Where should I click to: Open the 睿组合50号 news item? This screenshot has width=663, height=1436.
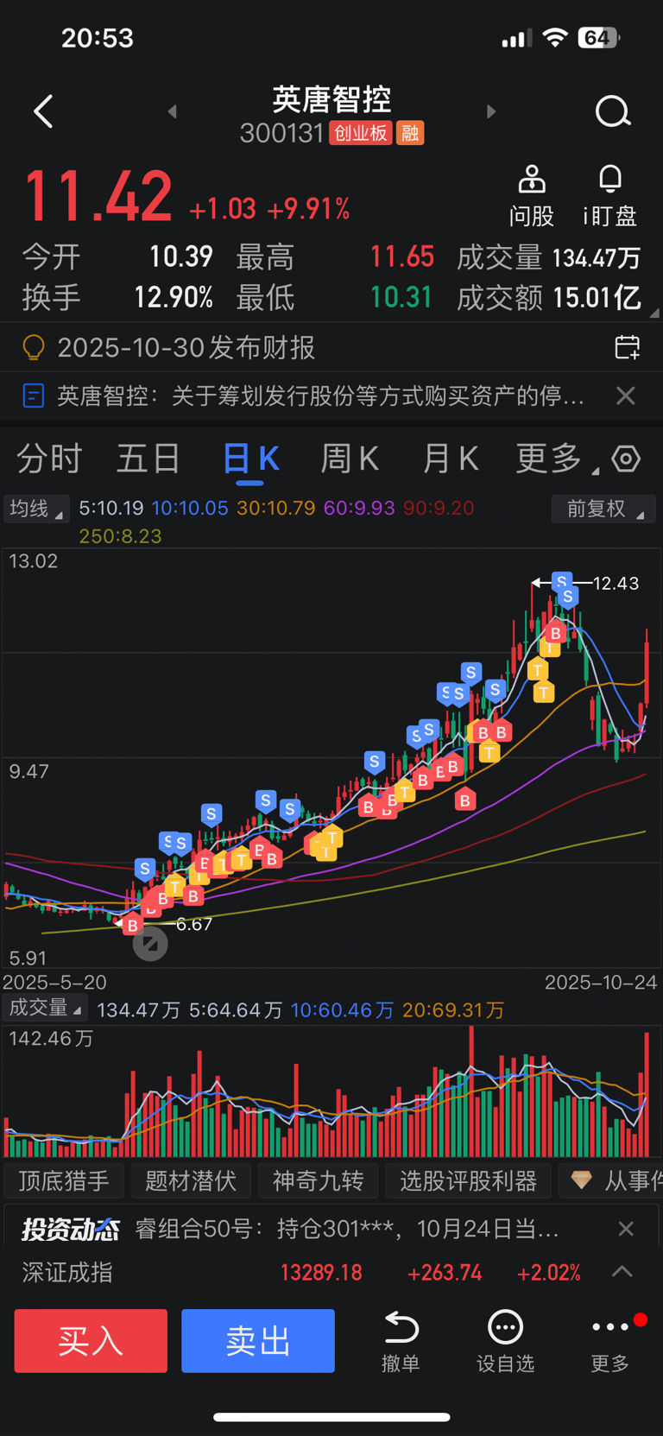coord(347,1229)
